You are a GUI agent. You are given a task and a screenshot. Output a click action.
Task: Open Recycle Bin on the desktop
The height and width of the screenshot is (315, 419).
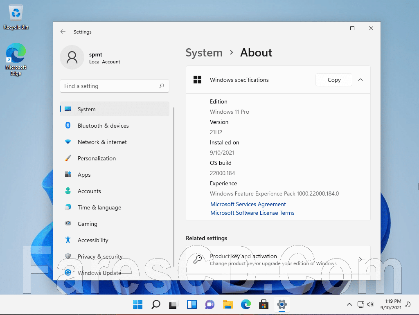(x=16, y=17)
